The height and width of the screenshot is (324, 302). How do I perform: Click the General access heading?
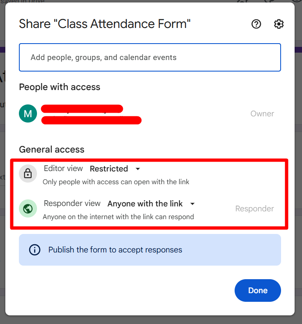tap(52, 150)
